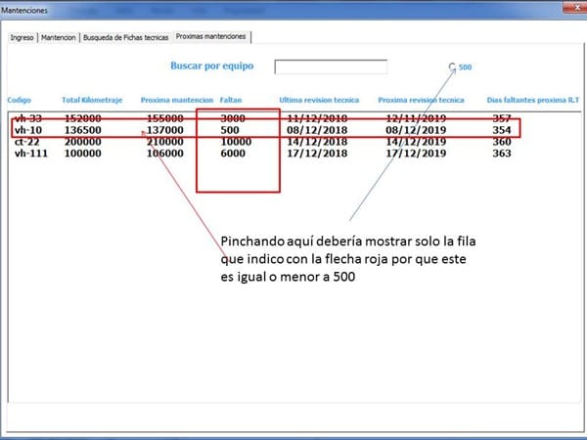587x440 pixels.
Task: Click the Faltan column header
Action: 231,100
